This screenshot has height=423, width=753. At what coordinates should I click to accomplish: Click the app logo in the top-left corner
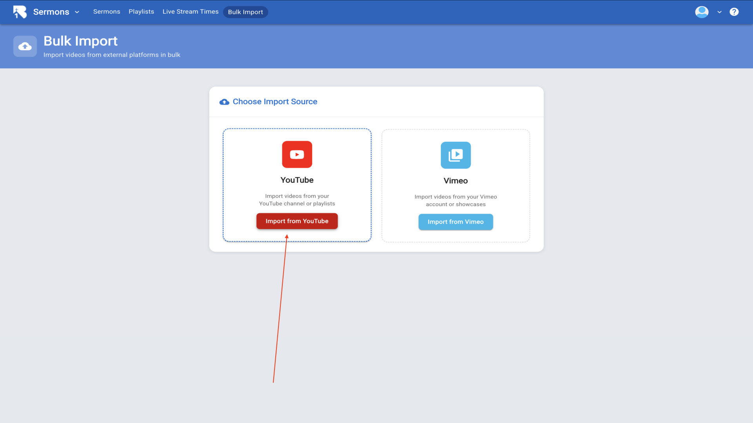click(x=20, y=12)
